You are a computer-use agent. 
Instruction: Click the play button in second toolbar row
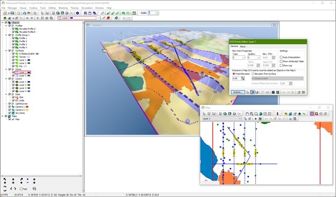pyautogui.click(x=38, y=18)
